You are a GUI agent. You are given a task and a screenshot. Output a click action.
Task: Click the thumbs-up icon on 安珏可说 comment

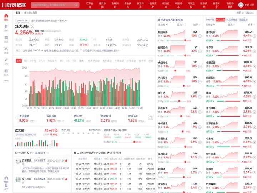(66, 179)
